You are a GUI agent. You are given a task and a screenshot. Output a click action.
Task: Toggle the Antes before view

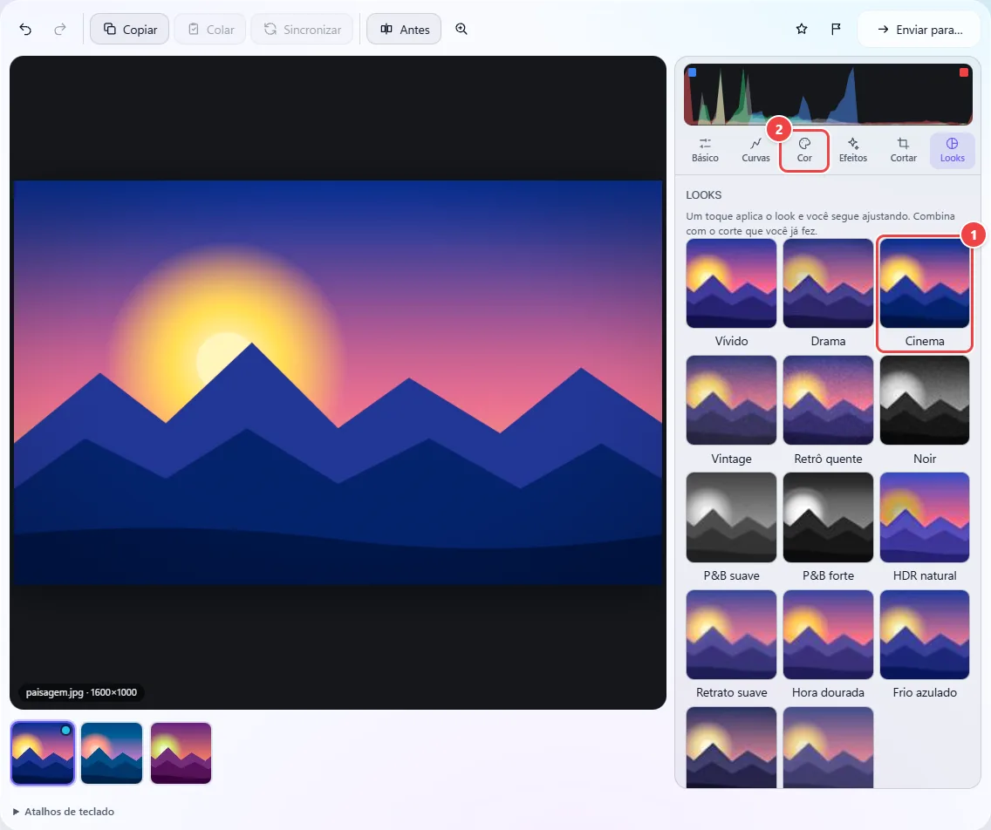coord(404,29)
